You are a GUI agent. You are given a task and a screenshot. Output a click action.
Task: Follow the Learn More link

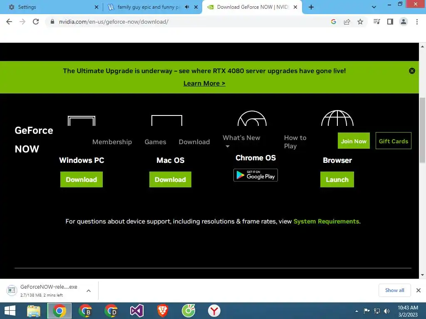pos(204,83)
